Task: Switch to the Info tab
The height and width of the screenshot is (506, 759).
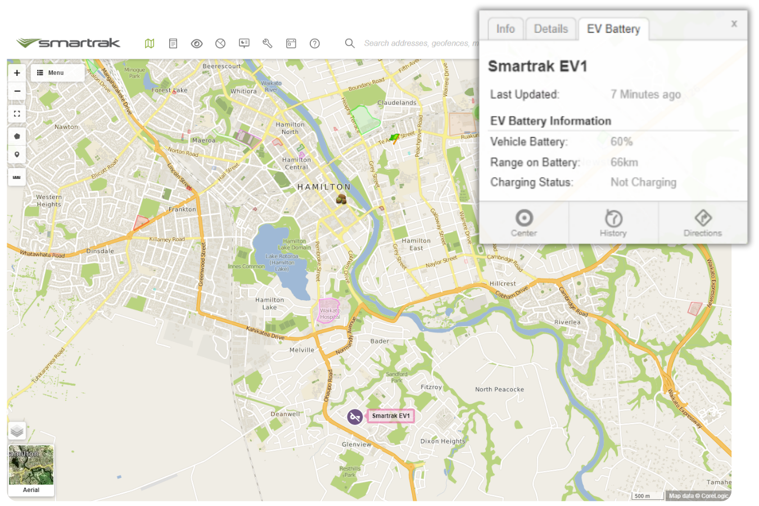Action: [505, 29]
